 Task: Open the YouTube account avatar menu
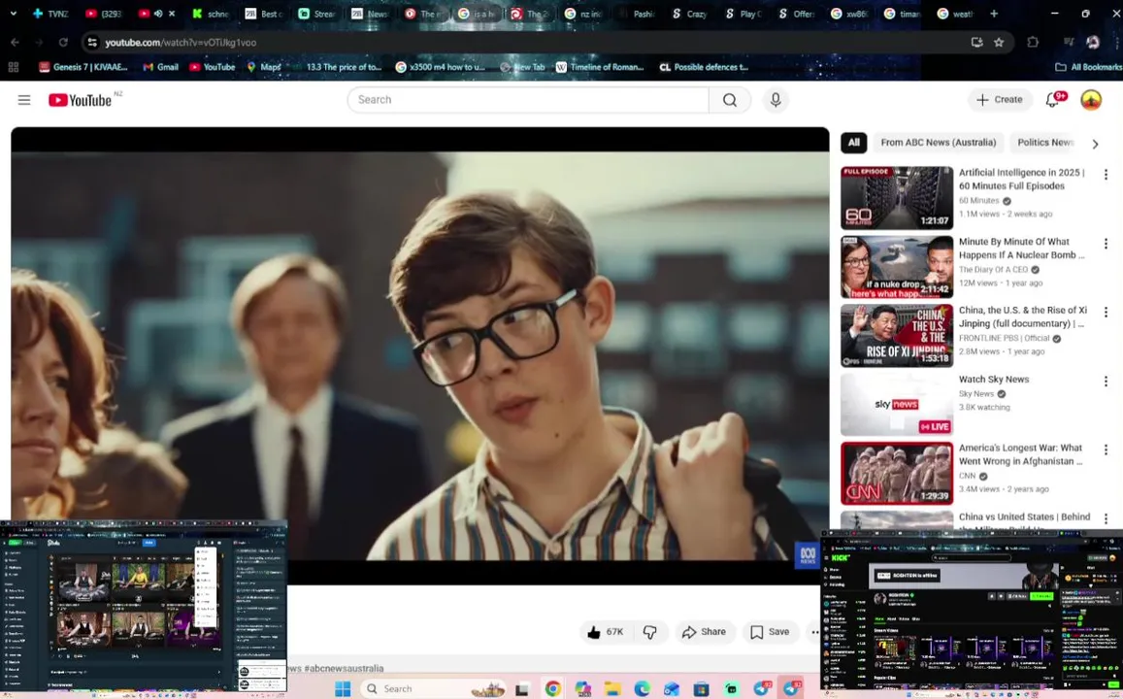pos(1091,100)
